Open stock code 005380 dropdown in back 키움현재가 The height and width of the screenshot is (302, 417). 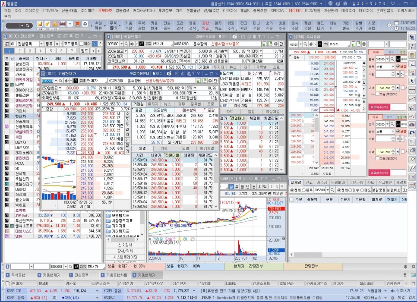(122, 44)
